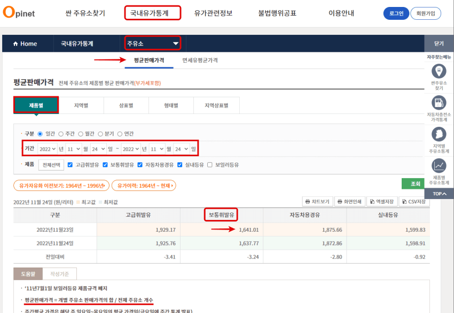Open the 싼 주유소찾기 menu
The height and width of the screenshot is (313, 454).
(x=85, y=13)
